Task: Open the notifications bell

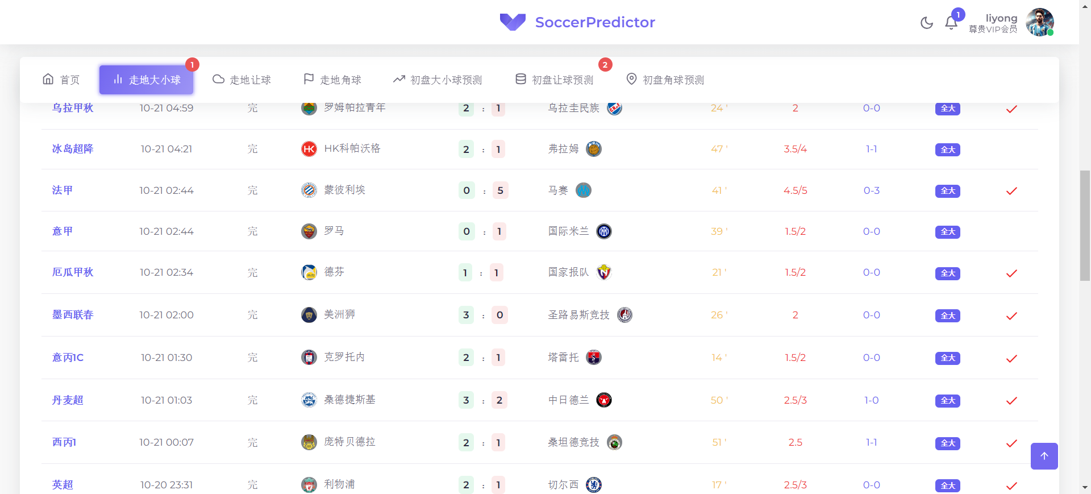Action: pos(951,23)
